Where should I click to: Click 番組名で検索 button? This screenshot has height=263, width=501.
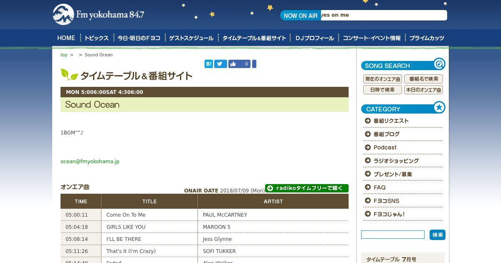pos(423,79)
